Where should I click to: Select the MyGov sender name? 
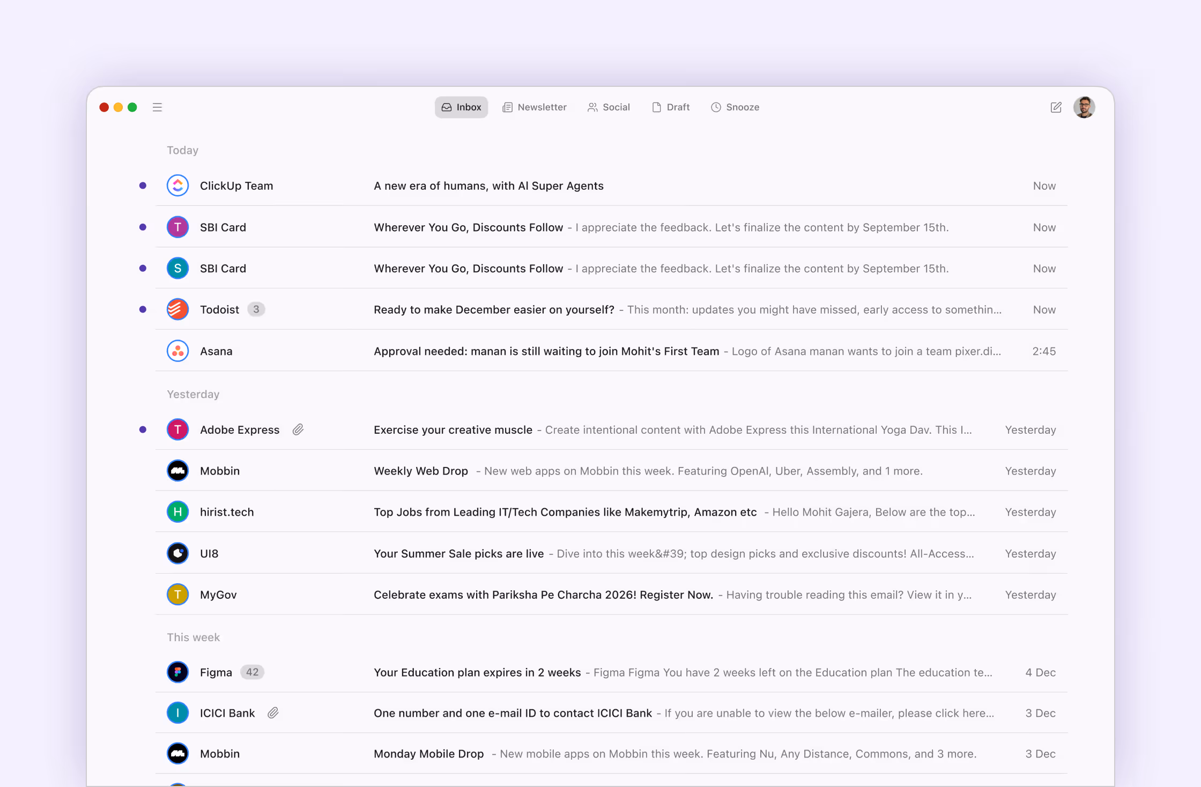pos(218,595)
